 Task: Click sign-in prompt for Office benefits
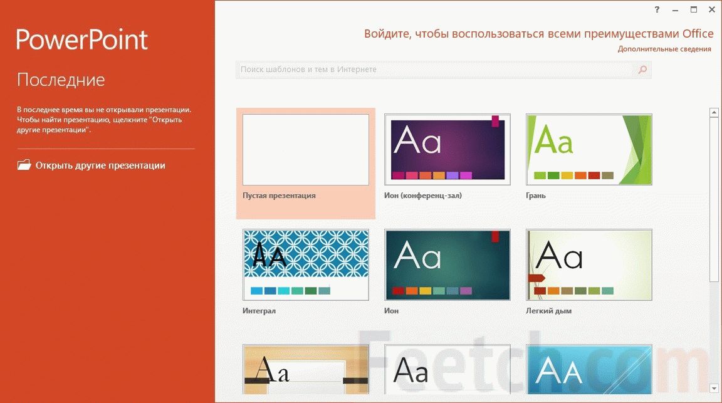539,34
